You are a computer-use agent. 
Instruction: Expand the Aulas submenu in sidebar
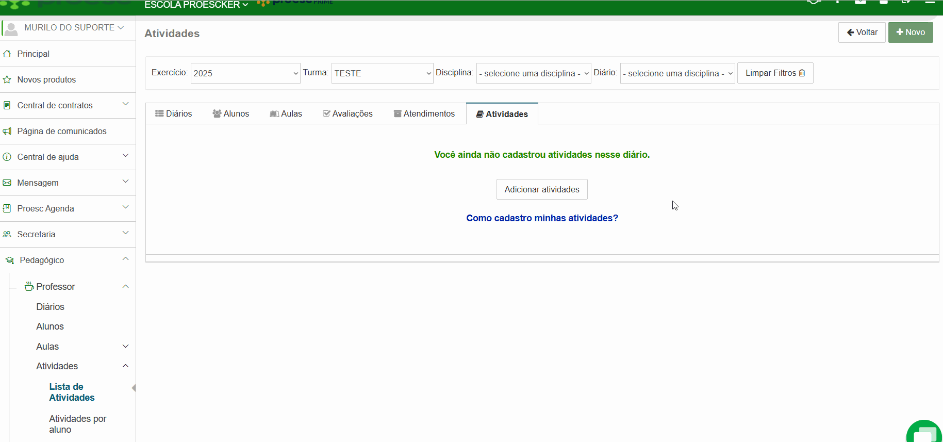tap(125, 346)
